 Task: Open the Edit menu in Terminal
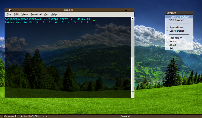coord(16,14)
